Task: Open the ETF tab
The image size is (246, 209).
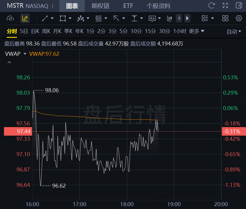Action: coord(128,6)
